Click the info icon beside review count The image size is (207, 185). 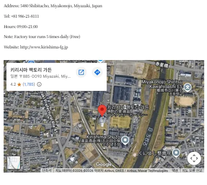pyautogui.click(x=39, y=84)
